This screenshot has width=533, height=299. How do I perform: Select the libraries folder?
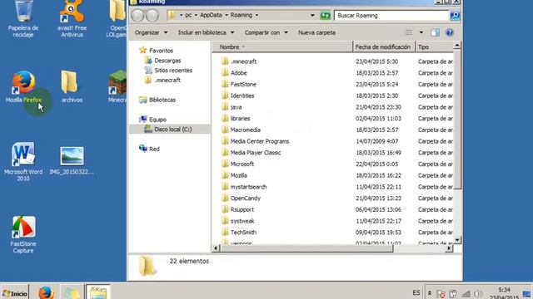236,119
